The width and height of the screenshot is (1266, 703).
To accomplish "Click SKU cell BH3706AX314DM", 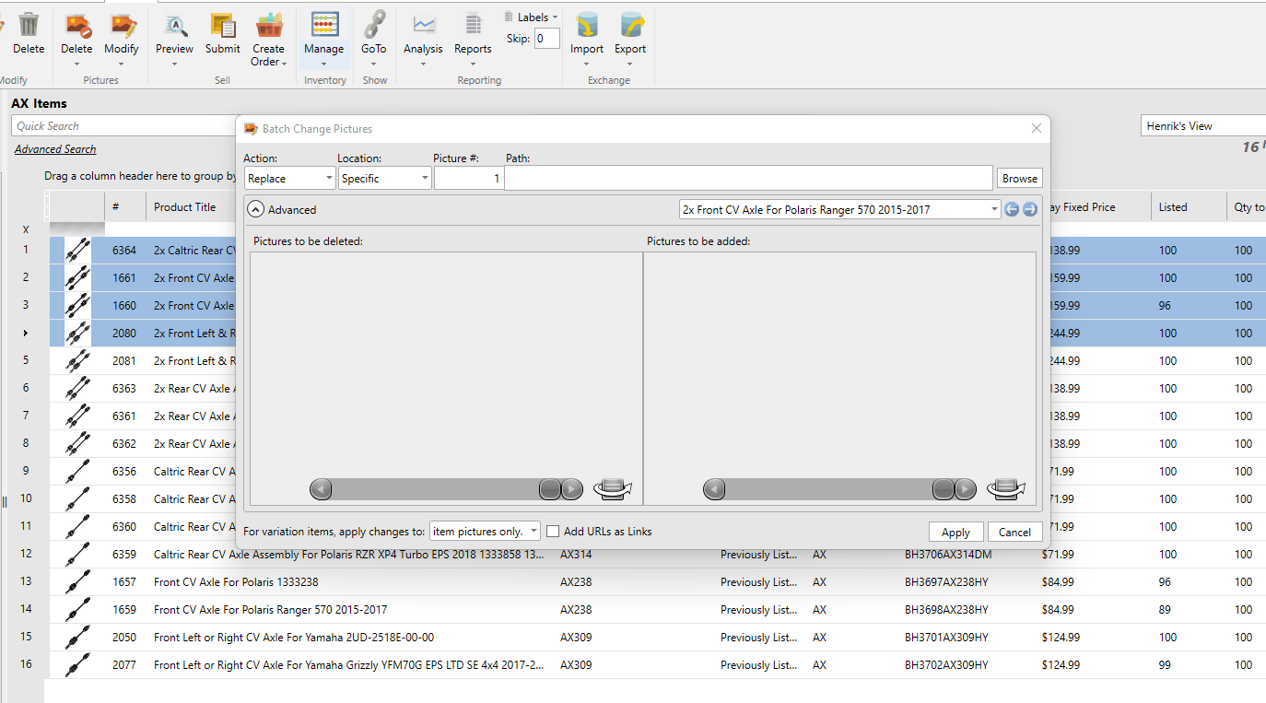I will tap(948, 555).
